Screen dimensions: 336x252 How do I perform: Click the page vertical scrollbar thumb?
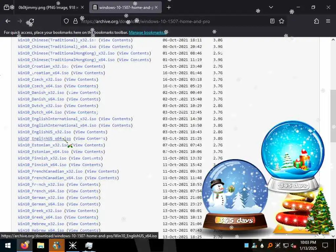click(333, 116)
